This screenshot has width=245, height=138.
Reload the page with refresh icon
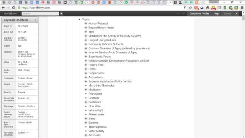tap(14, 8)
